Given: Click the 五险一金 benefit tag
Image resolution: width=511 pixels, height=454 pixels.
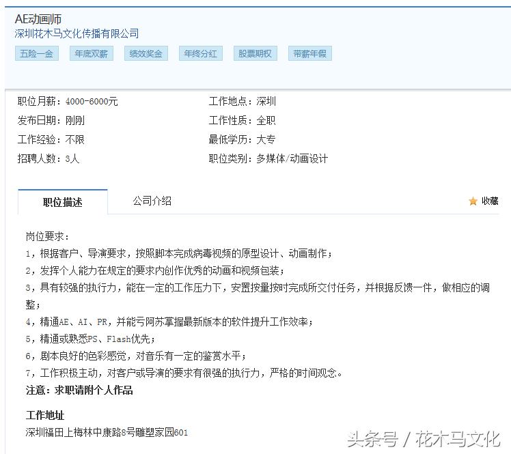Looking at the screenshot, I should tap(37, 53).
